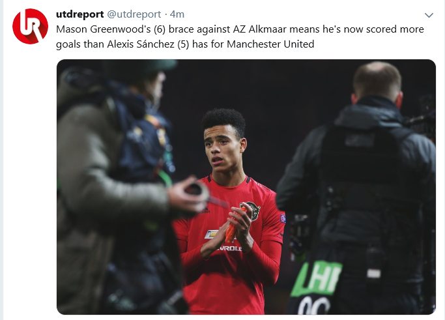Click the adidas logo on the red jersey

205,211
